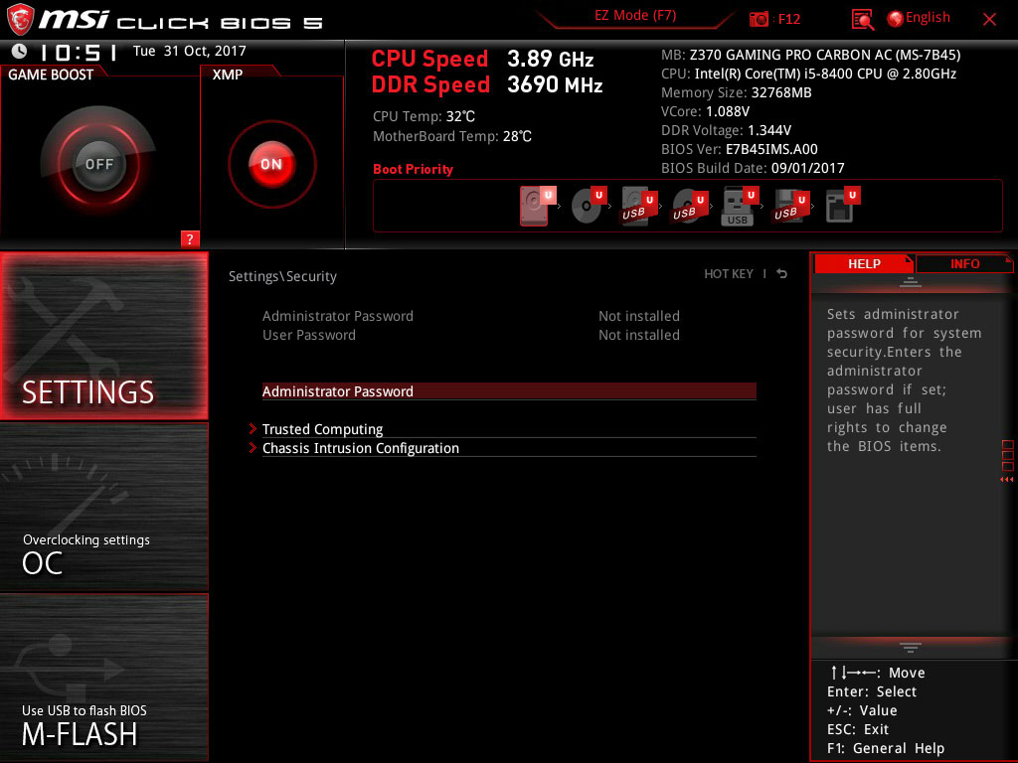Select the USB key boot device icon
The image size is (1018, 763).
point(739,206)
